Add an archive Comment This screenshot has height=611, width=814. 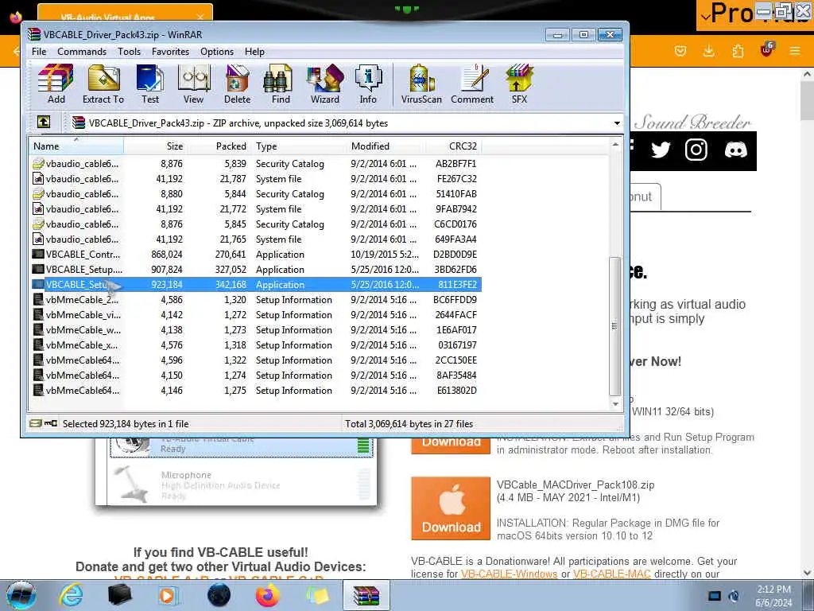472,84
